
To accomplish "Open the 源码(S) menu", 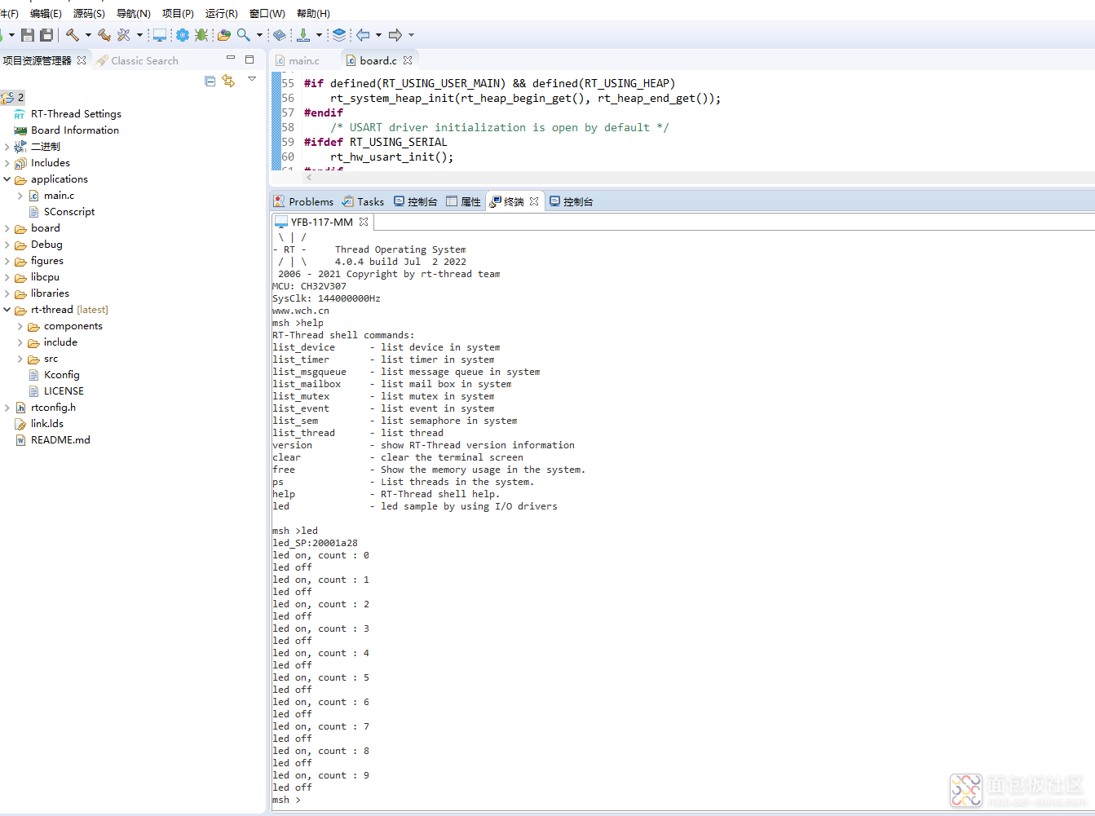I will pos(89,13).
